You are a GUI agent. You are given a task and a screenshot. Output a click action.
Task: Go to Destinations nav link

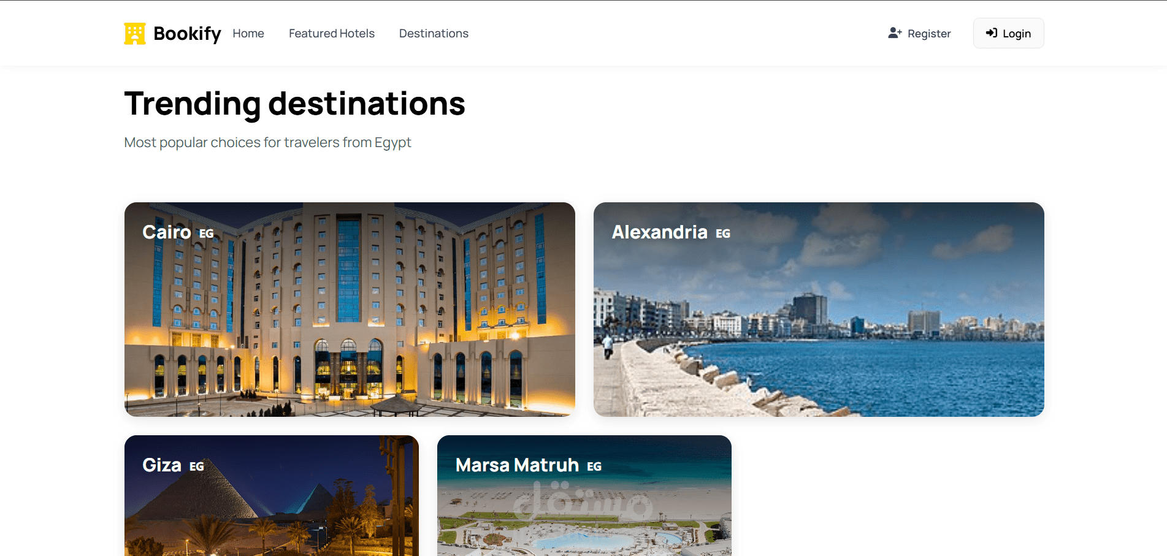coord(434,34)
